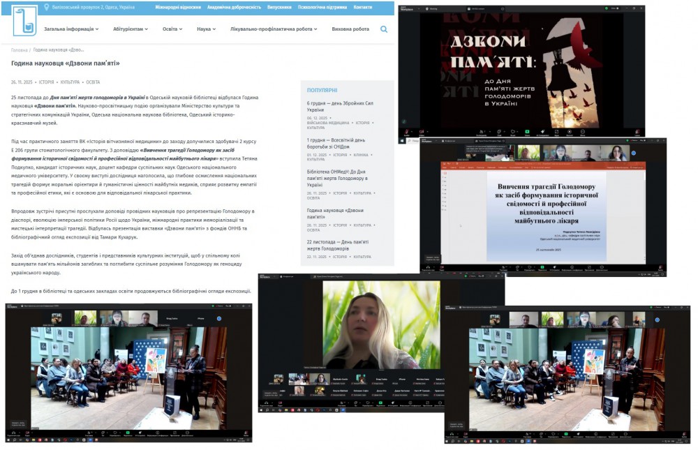
Task: Go to Головна breadcrumb link
Action: tap(20, 50)
